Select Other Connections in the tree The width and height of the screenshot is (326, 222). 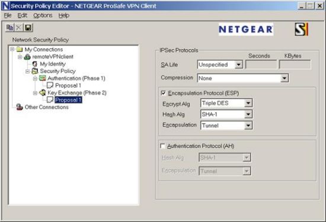(47, 107)
